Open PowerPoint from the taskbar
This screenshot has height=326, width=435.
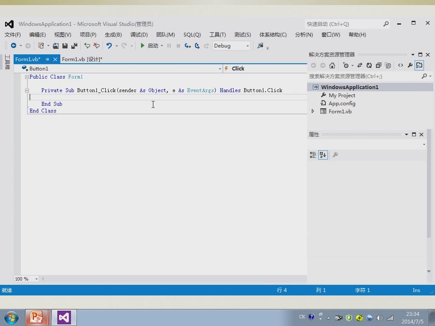pyautogui.click(x=37, y=318)
